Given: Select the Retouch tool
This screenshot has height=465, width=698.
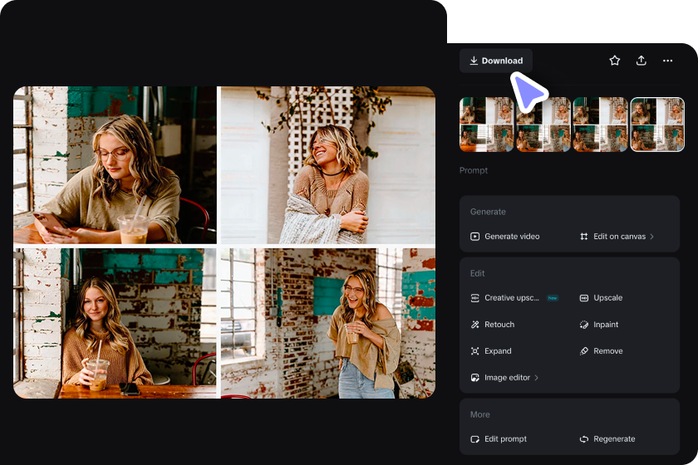Looking at the screenshot, I should click(492, 325).
